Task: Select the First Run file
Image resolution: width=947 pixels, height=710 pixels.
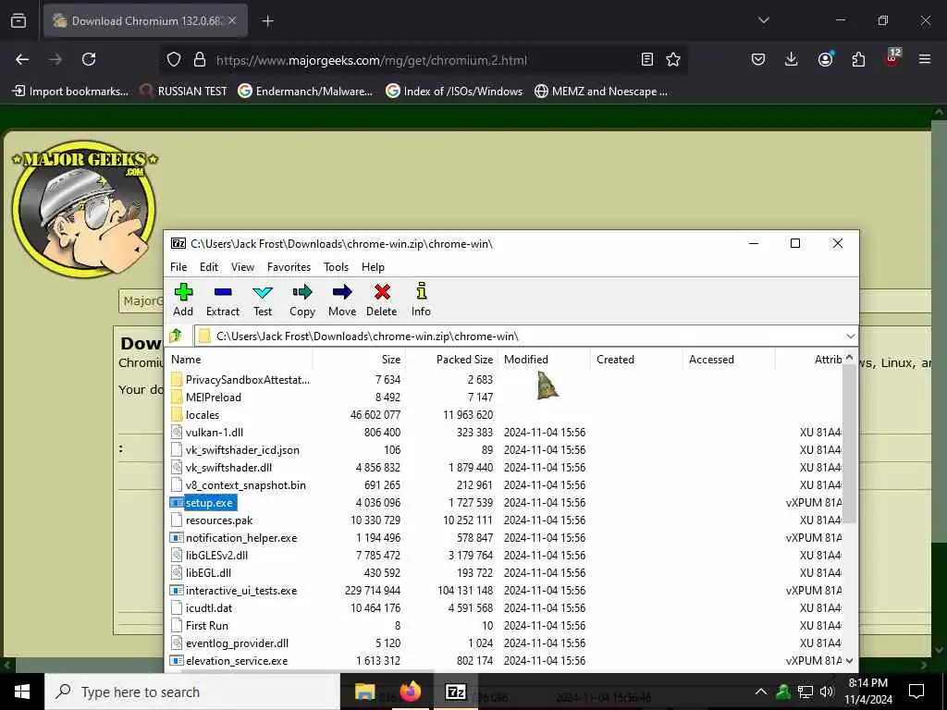Action: coord(206,626)
